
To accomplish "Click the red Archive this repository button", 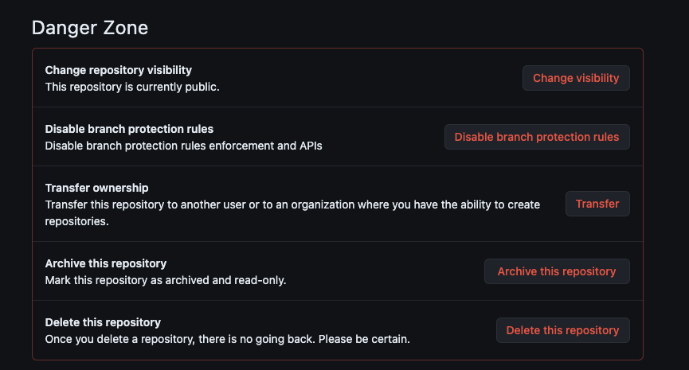I will [557, 271].
